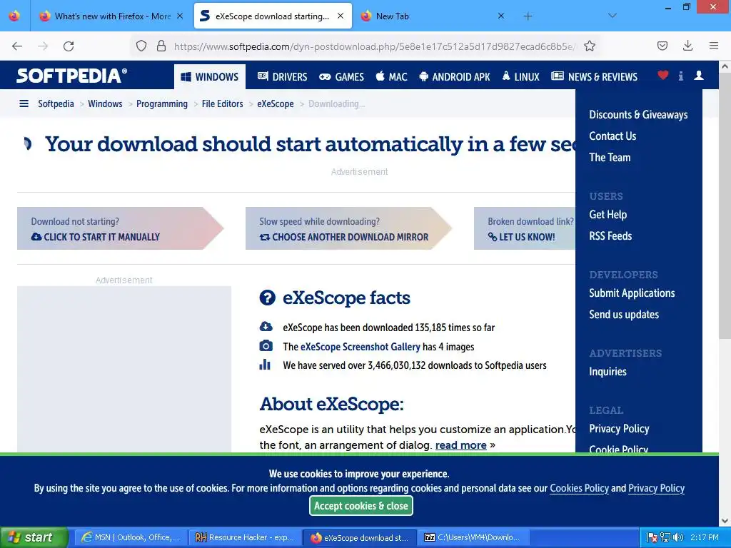Image resolution: width=731 pixels, height=548 pixels.
Task: Click the address bar URL field
Action: click(374, 46)
